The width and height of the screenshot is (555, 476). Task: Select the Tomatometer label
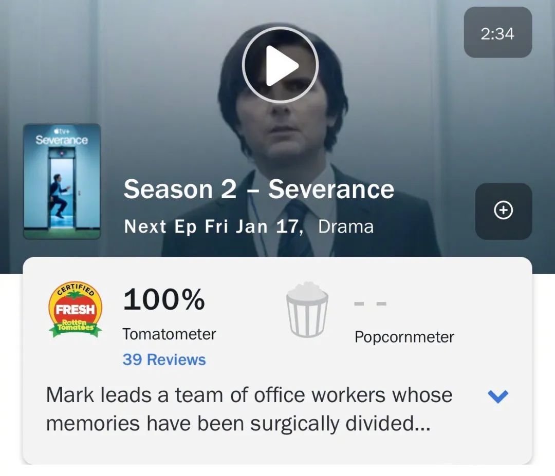(169, 334)
